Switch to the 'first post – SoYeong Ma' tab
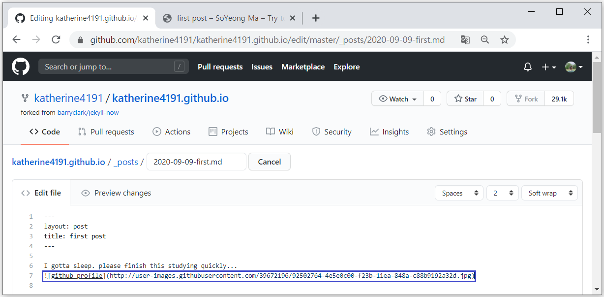Viewport: 604px width, 297px height. pyautogui.click(x=230, y=18)
